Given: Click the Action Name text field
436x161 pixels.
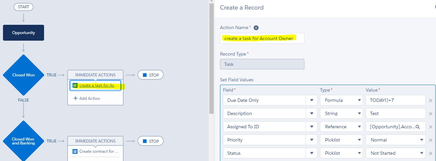Looking at the screenshot, I should pyautogui.click(x=262, y=38).
